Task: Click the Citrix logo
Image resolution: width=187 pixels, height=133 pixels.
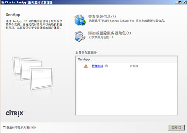Action: (x=15, y=113)
